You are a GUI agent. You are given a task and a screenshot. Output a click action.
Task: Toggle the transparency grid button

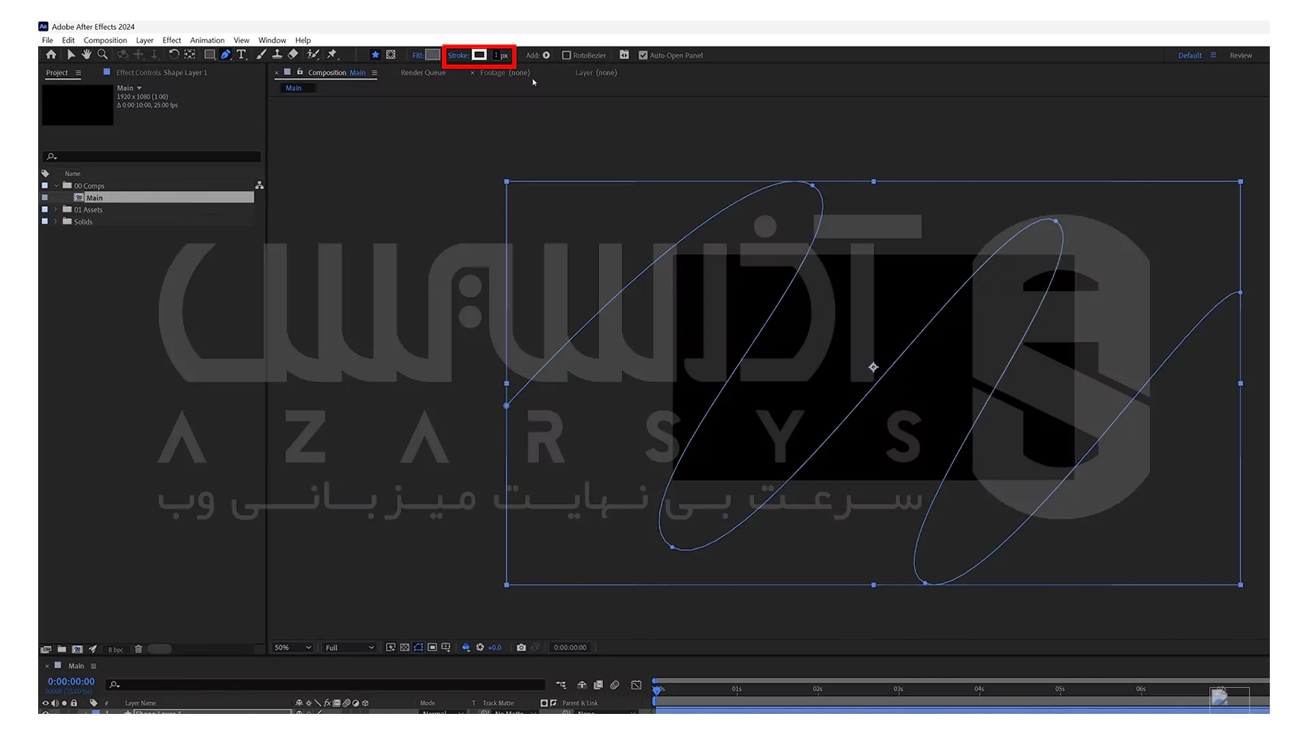(405, 647)
